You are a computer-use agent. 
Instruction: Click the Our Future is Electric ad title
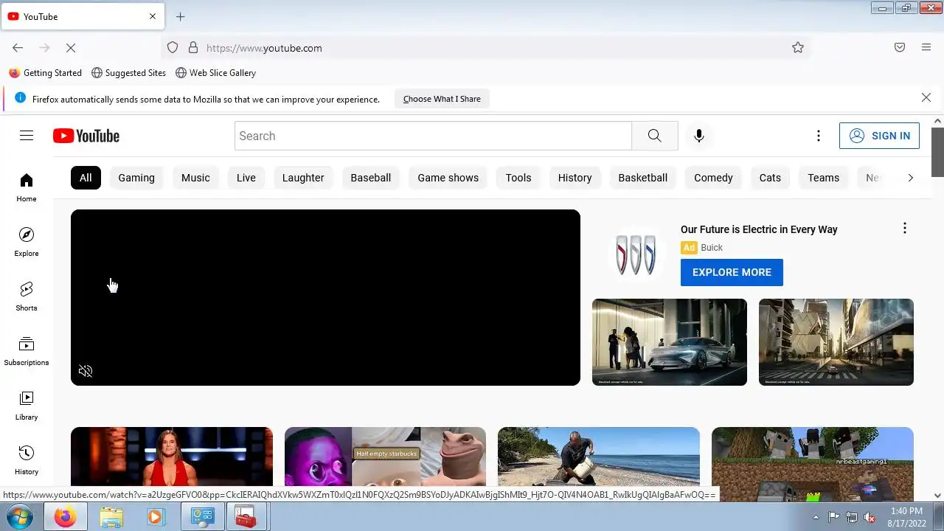pos(759,229)
